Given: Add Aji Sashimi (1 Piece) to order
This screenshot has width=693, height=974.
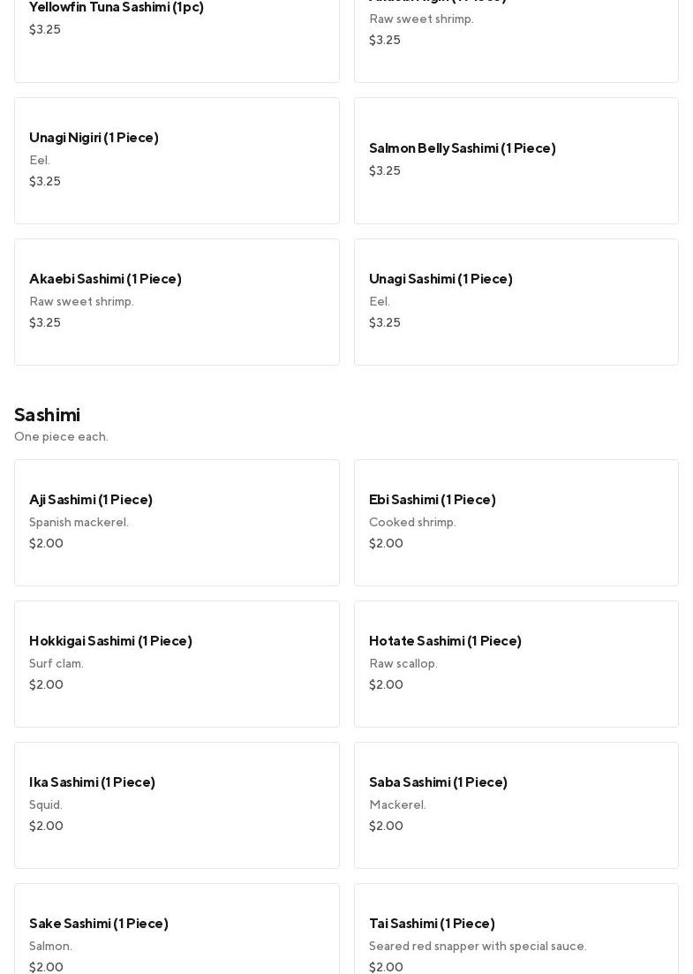Looking at the screenshot, I should pos(177,522).
